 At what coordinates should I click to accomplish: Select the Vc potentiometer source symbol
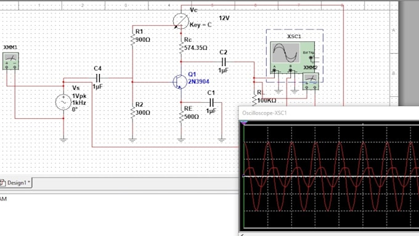click(181, 21)
